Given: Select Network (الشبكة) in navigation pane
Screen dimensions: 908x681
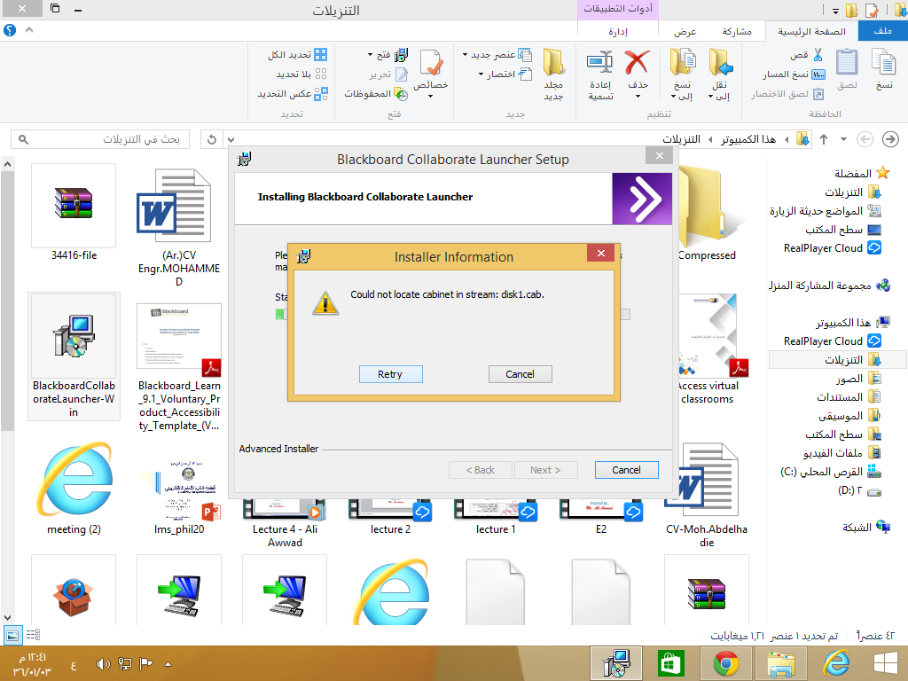Looking at the screenshot, I should pos(865,527).
